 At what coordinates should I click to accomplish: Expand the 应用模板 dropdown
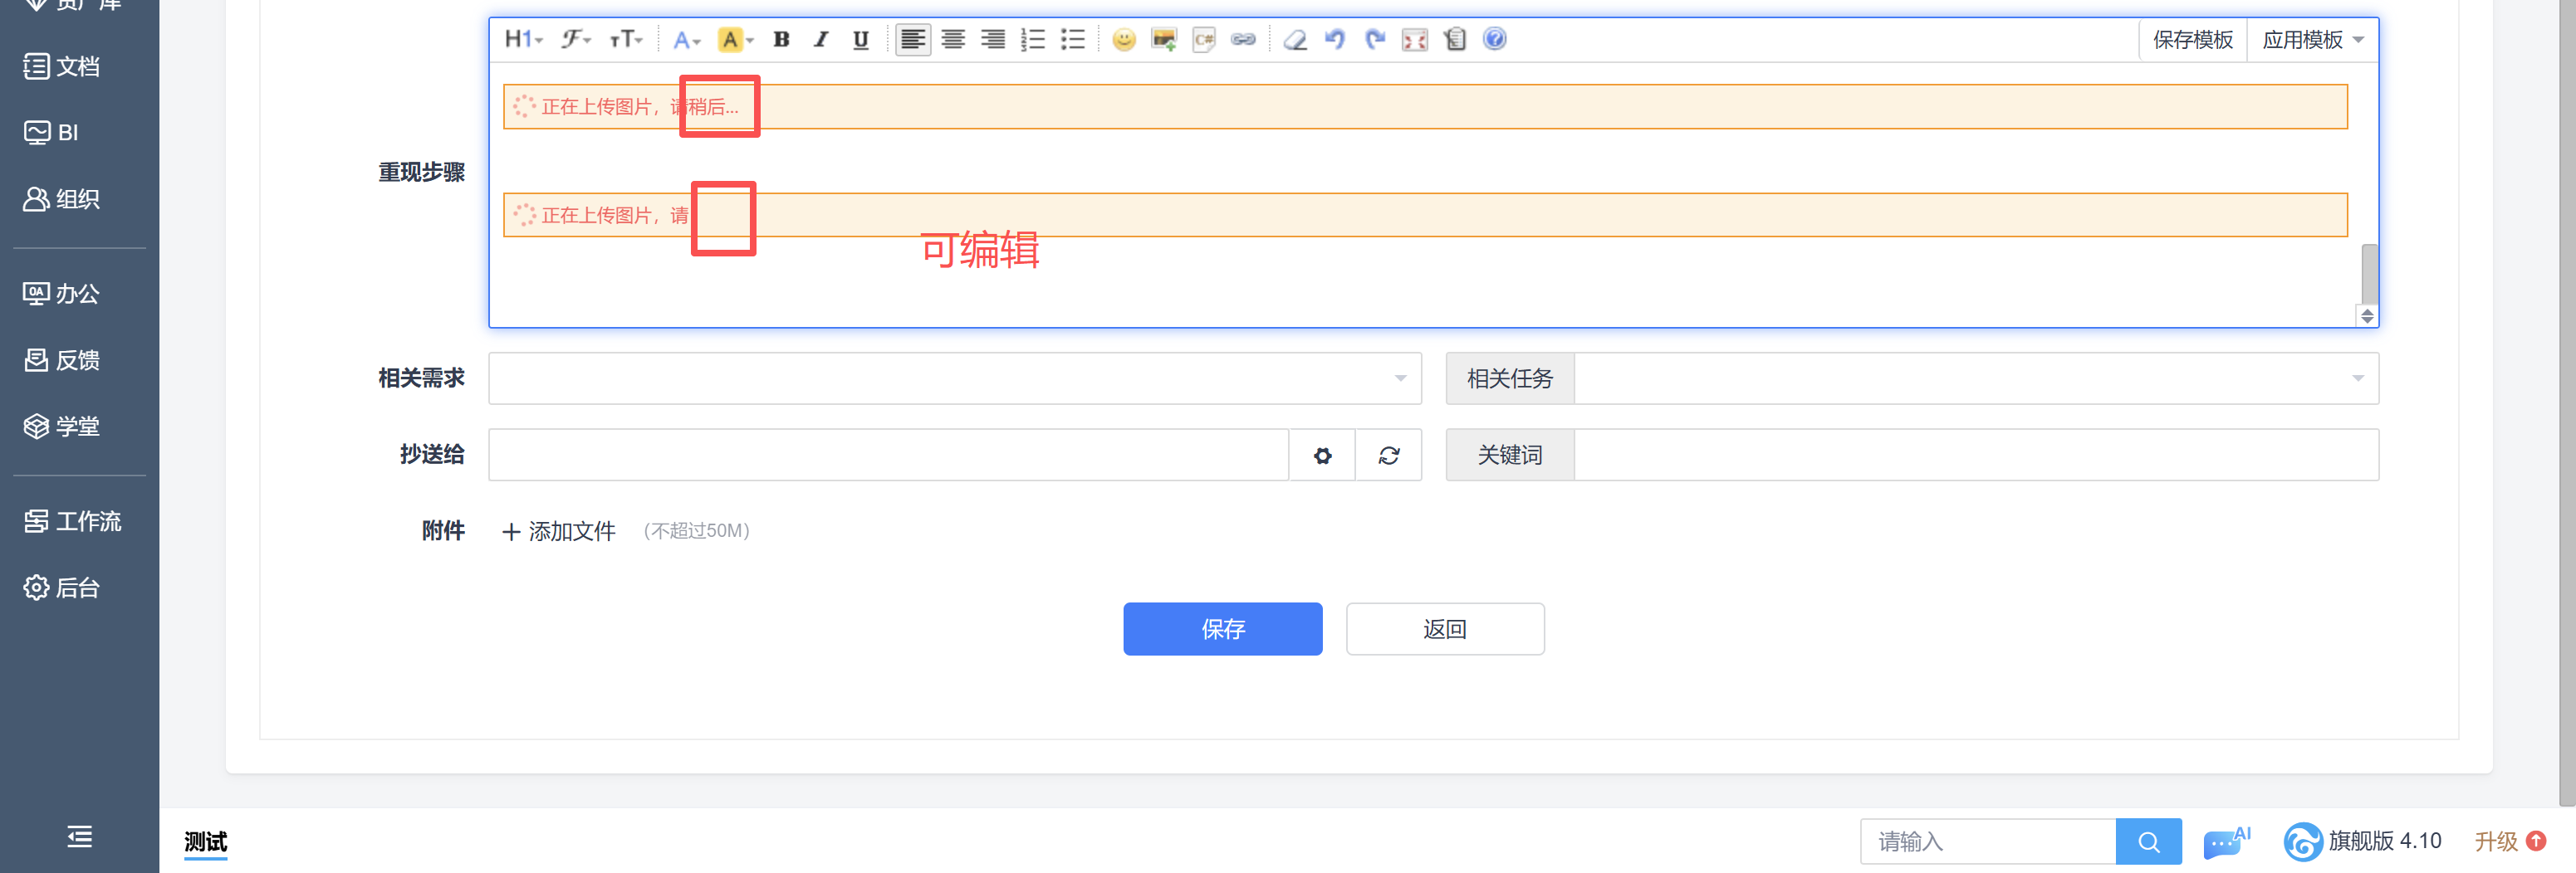click(x=2312, y=39)
